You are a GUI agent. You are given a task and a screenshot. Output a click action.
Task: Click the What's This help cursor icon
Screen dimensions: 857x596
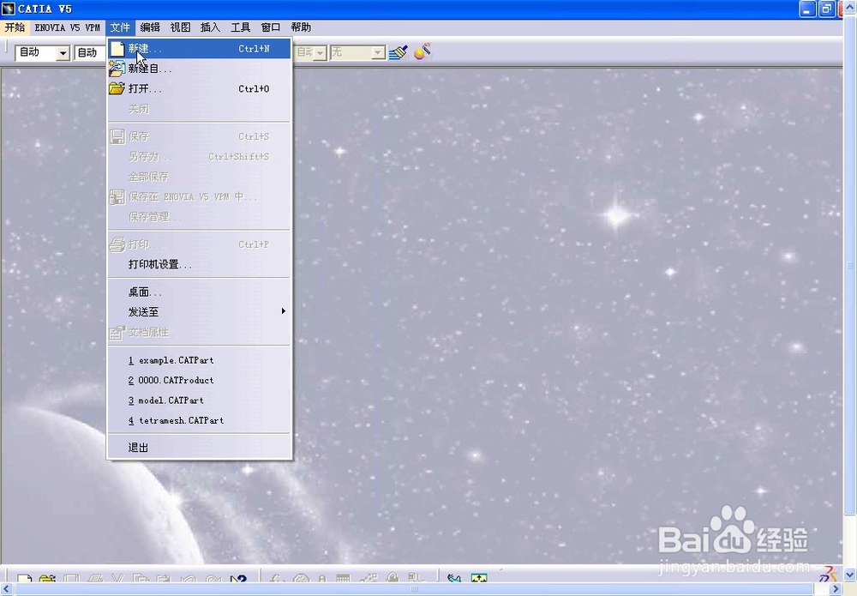tap(238, 579)
